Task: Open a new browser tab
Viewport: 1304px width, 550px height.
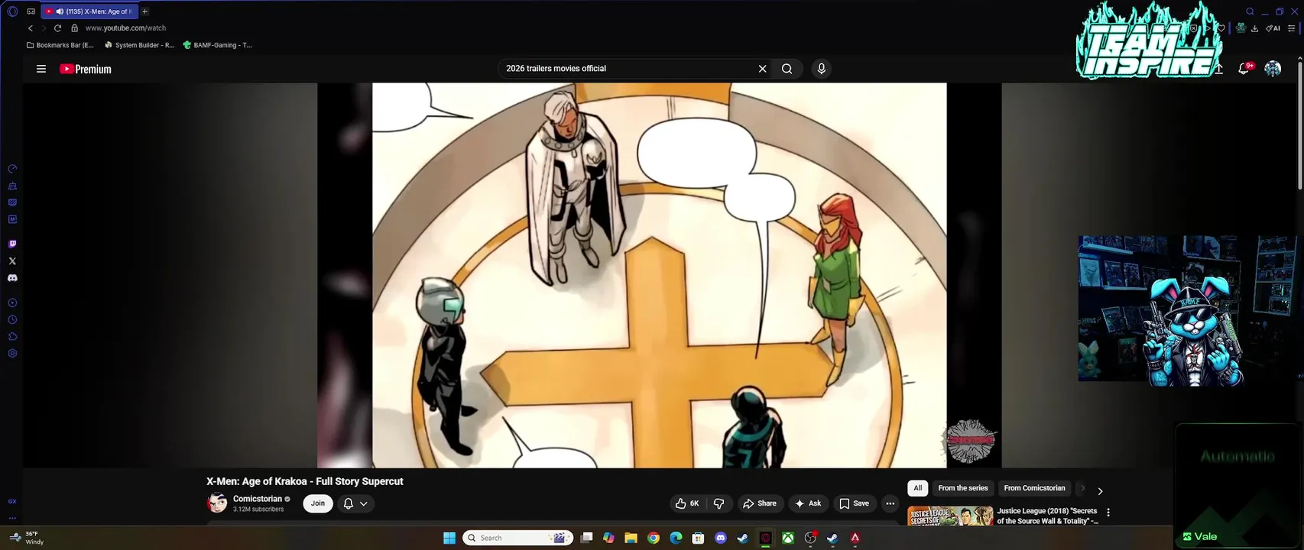Action: point(145,11)
